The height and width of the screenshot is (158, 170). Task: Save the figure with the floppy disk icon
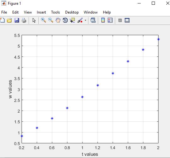(17, 20)
